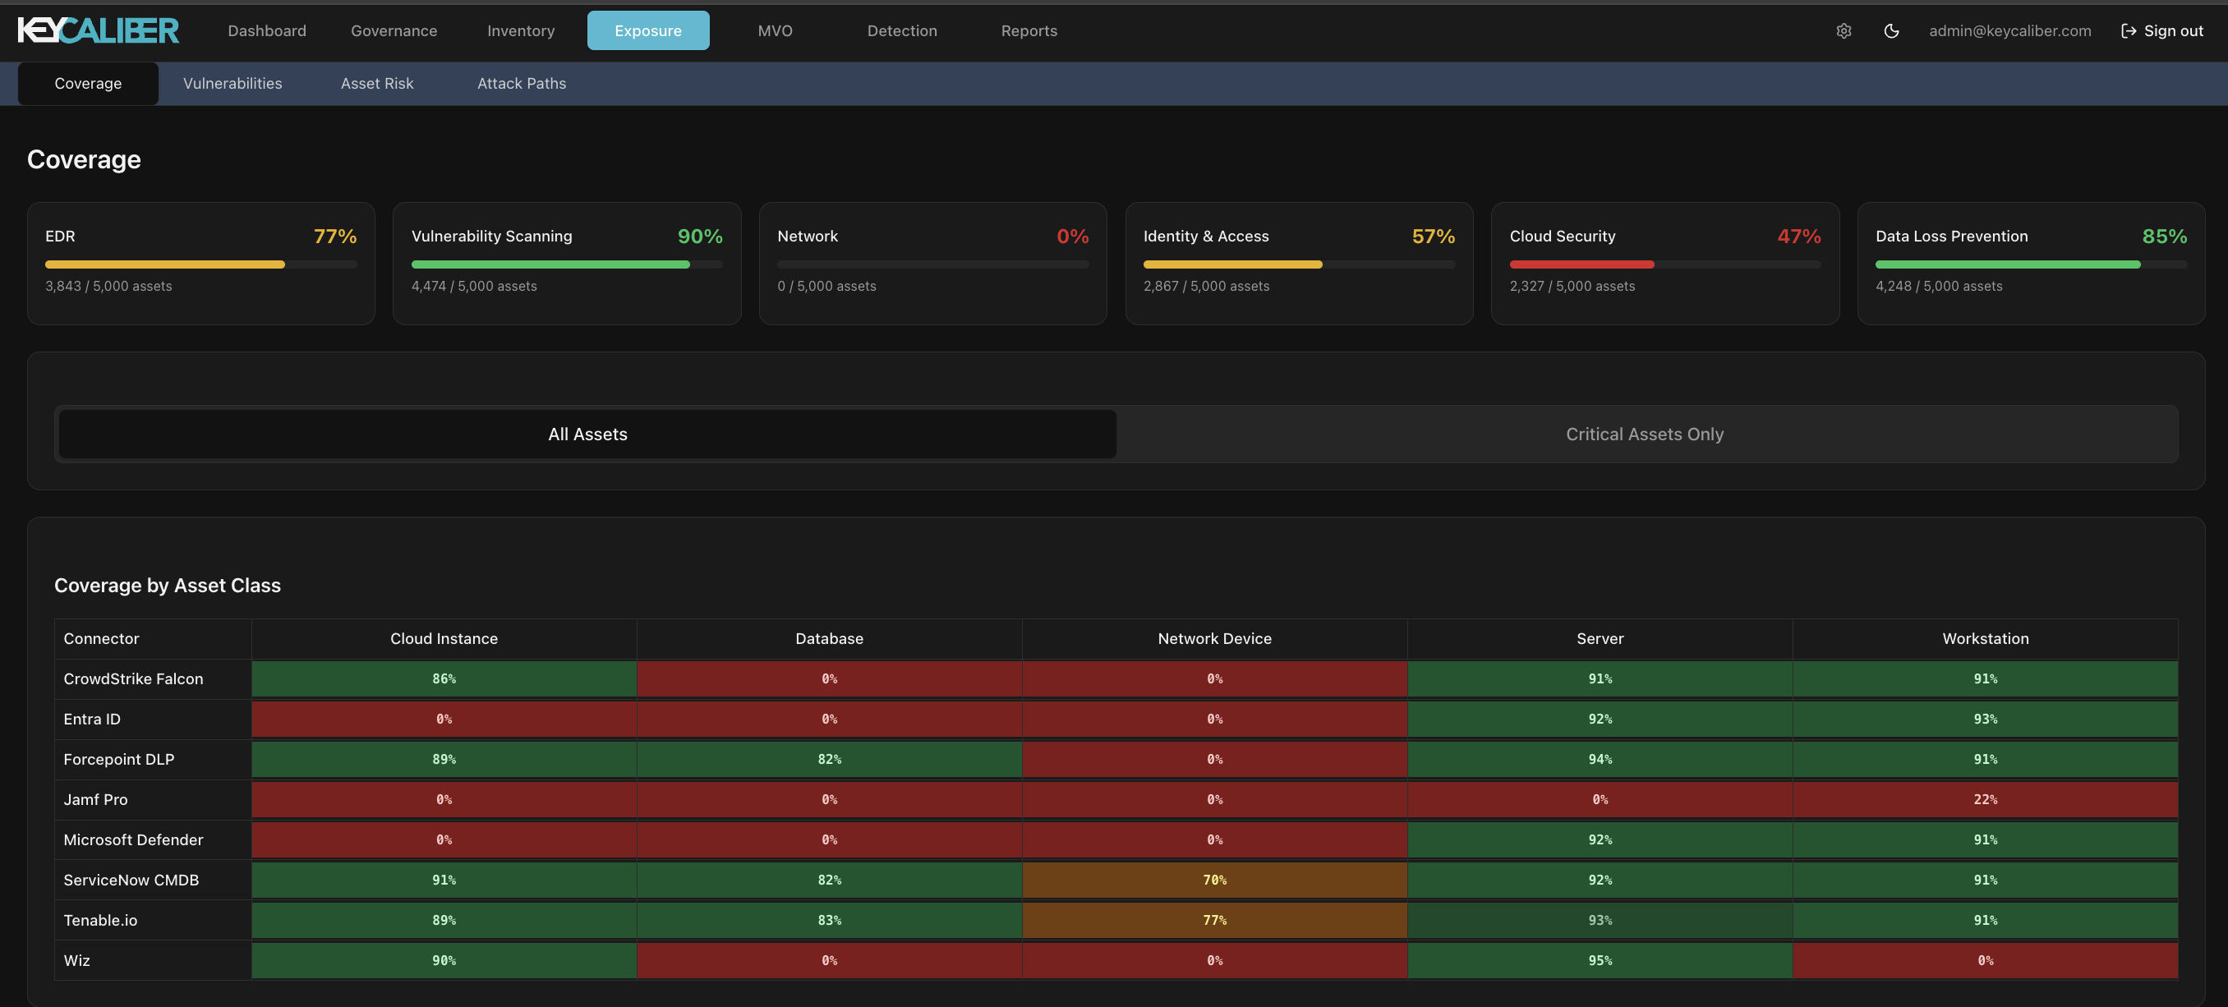This screenshot has width=2228, height=1007.
Task: Click Wiz Workstation 0% cell
Action: click(x=1985, y=960)
